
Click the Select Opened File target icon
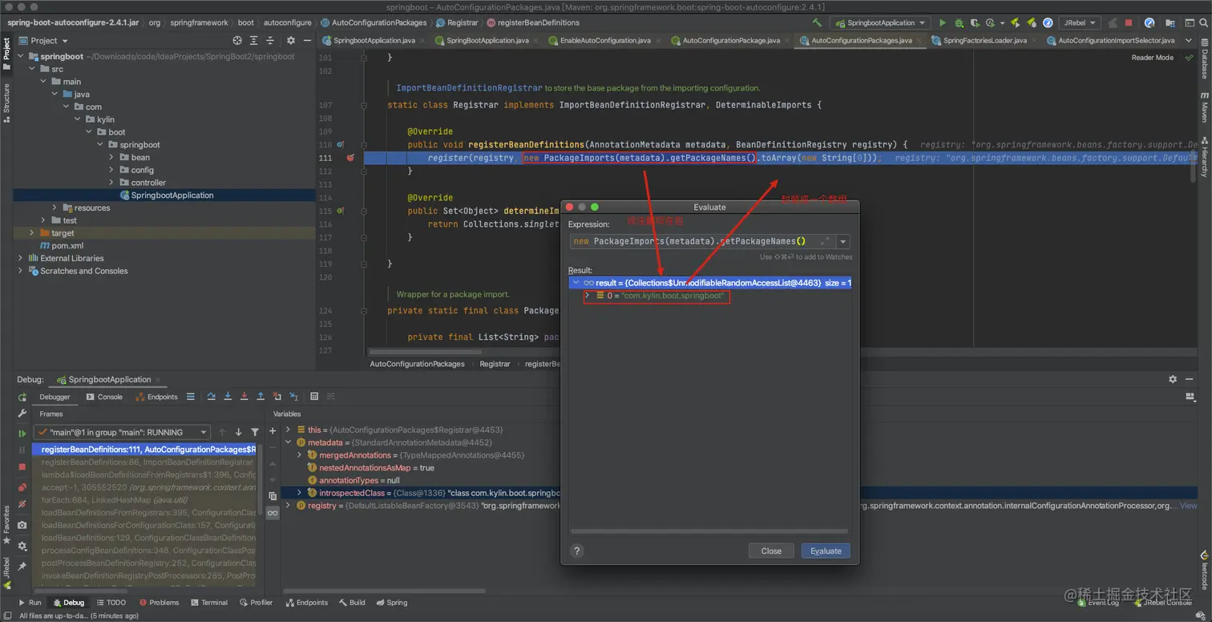[x=237, y=40]
